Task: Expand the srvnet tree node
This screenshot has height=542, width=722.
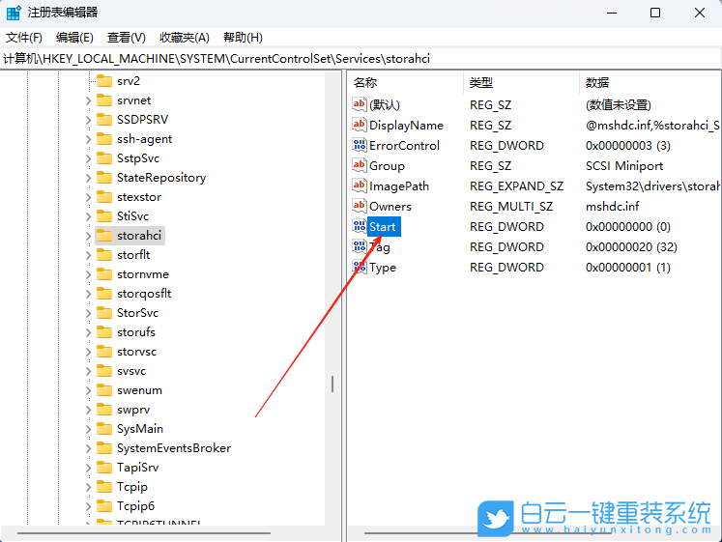Action: (x=88, y=100)
